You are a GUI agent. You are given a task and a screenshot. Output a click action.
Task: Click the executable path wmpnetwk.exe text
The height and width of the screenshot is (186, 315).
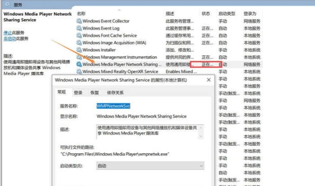point(115,154)
